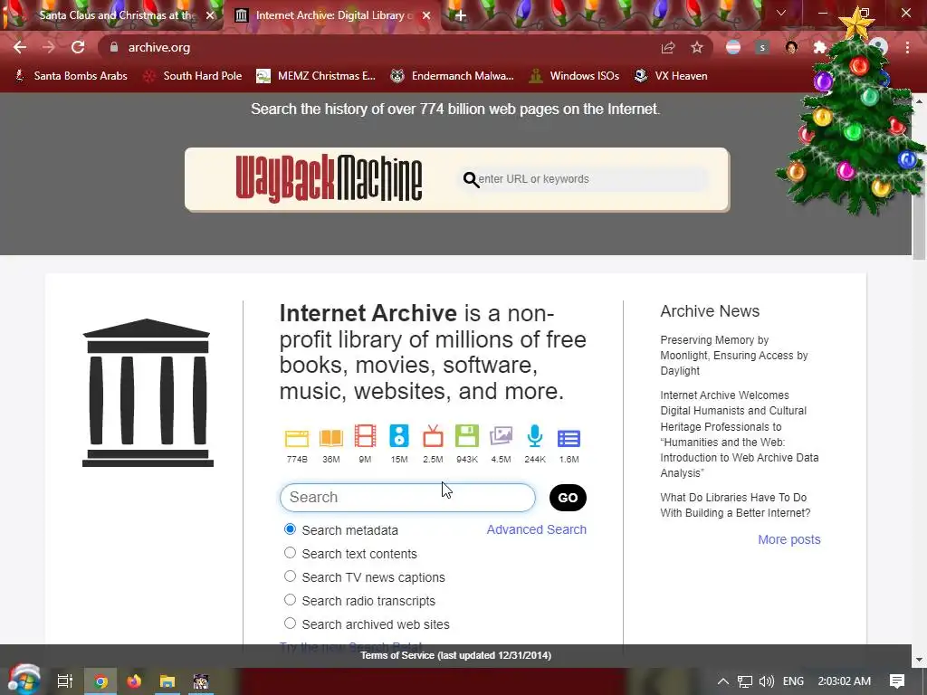Open the South Hard Pole bookmark
The image size is (927, 695).
point(193,76)
